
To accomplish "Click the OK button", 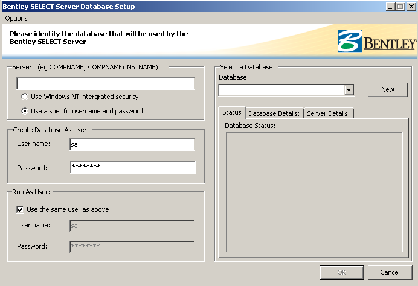I will tap(341, 272).
